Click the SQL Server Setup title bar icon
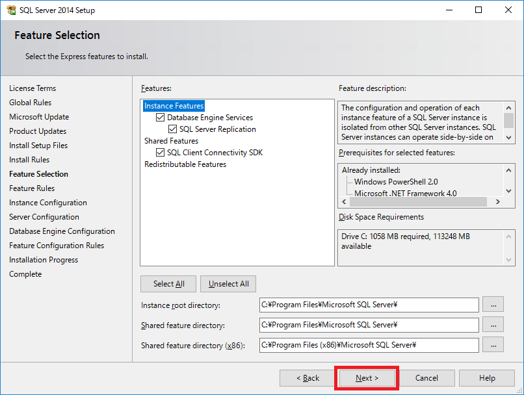Viewport: 524px width, 395px height. tap(11, 10)
